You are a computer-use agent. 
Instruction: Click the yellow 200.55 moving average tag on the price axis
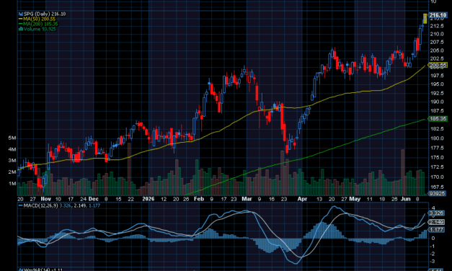[x=438, y=65]
